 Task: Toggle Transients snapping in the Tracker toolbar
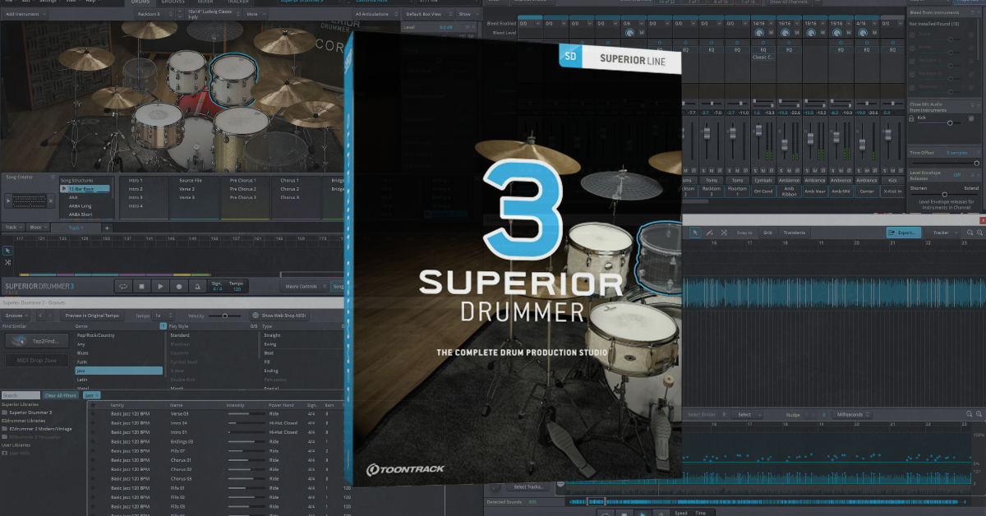tap(795, 233)
